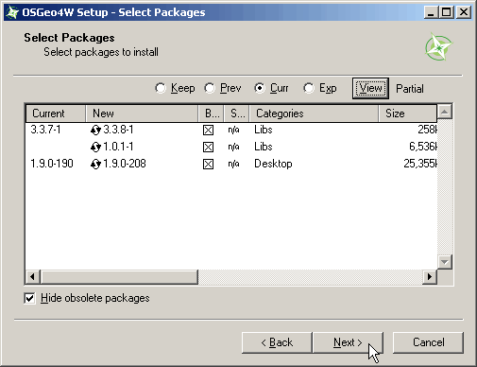The width and height of the screenshot is (477, 367).
Task: Click the OSGeo4W title bar icon
Action: (12, 12)
